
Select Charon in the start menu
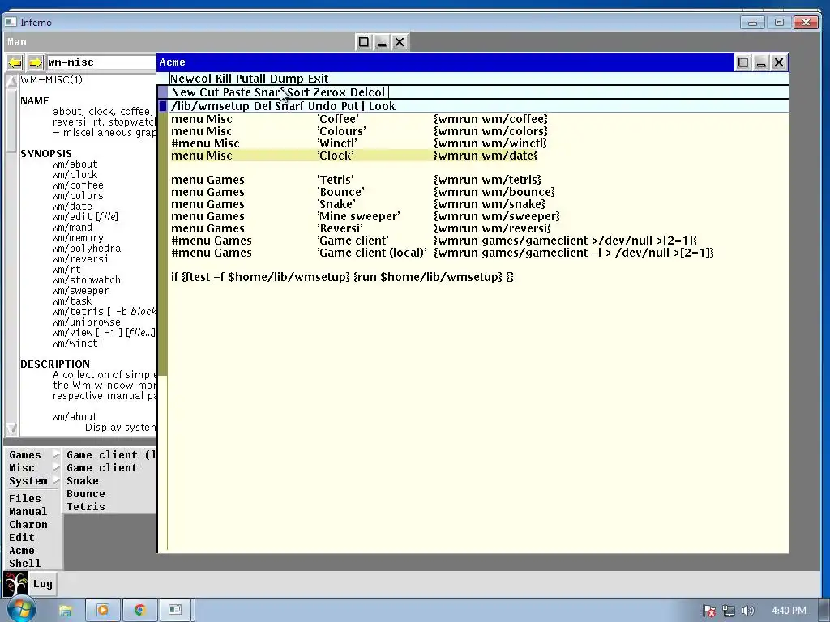pyautogui.click(x=33, y=524)
